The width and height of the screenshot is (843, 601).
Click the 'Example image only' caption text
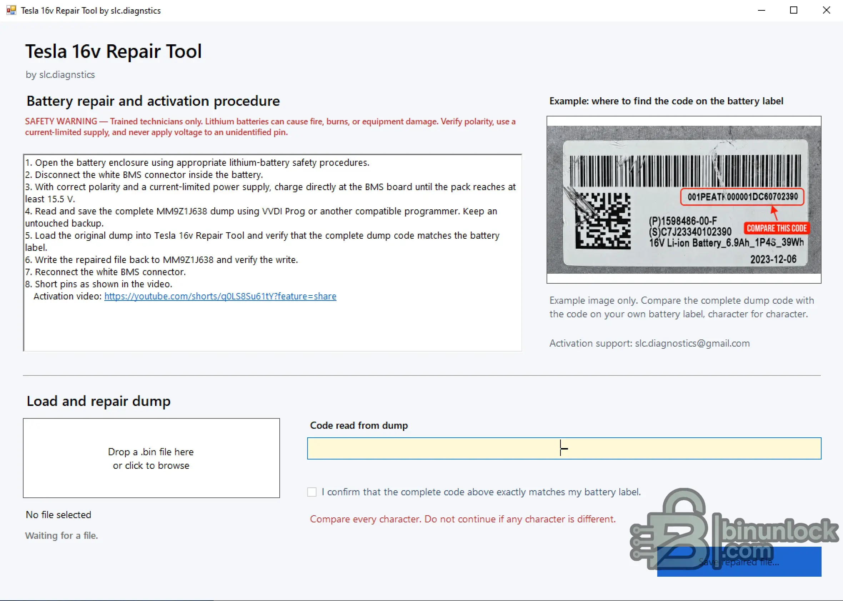click(682, 307)
